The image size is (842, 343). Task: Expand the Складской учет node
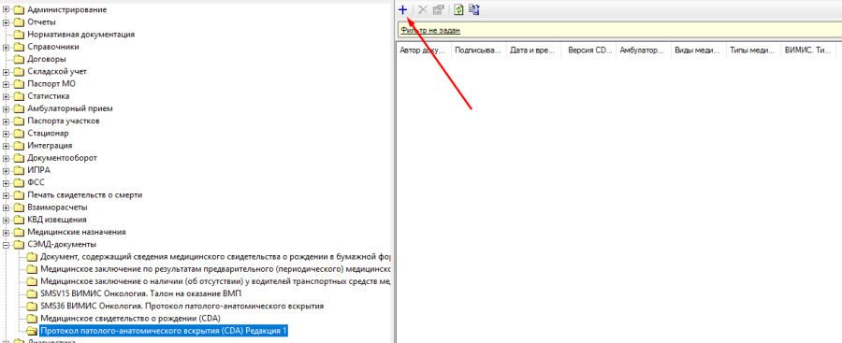[6, 71]
